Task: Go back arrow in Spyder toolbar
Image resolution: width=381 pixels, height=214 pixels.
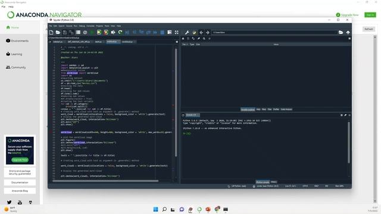Action: (x=201, y=32)
